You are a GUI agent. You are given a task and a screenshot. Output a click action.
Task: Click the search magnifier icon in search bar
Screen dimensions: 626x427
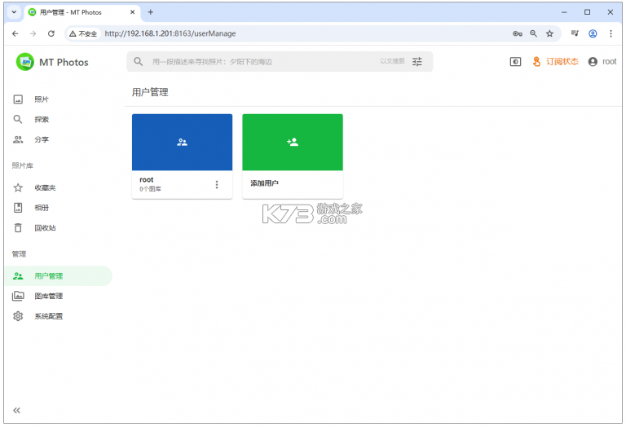[x=138, y=61]
